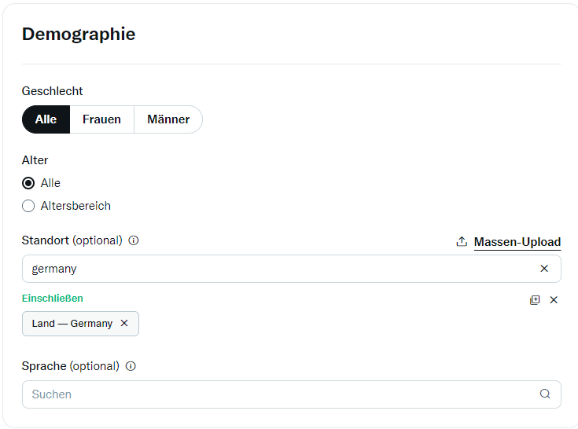
Task: Choose "Frauen" under Geschlecht
Action: click(101, 119)
